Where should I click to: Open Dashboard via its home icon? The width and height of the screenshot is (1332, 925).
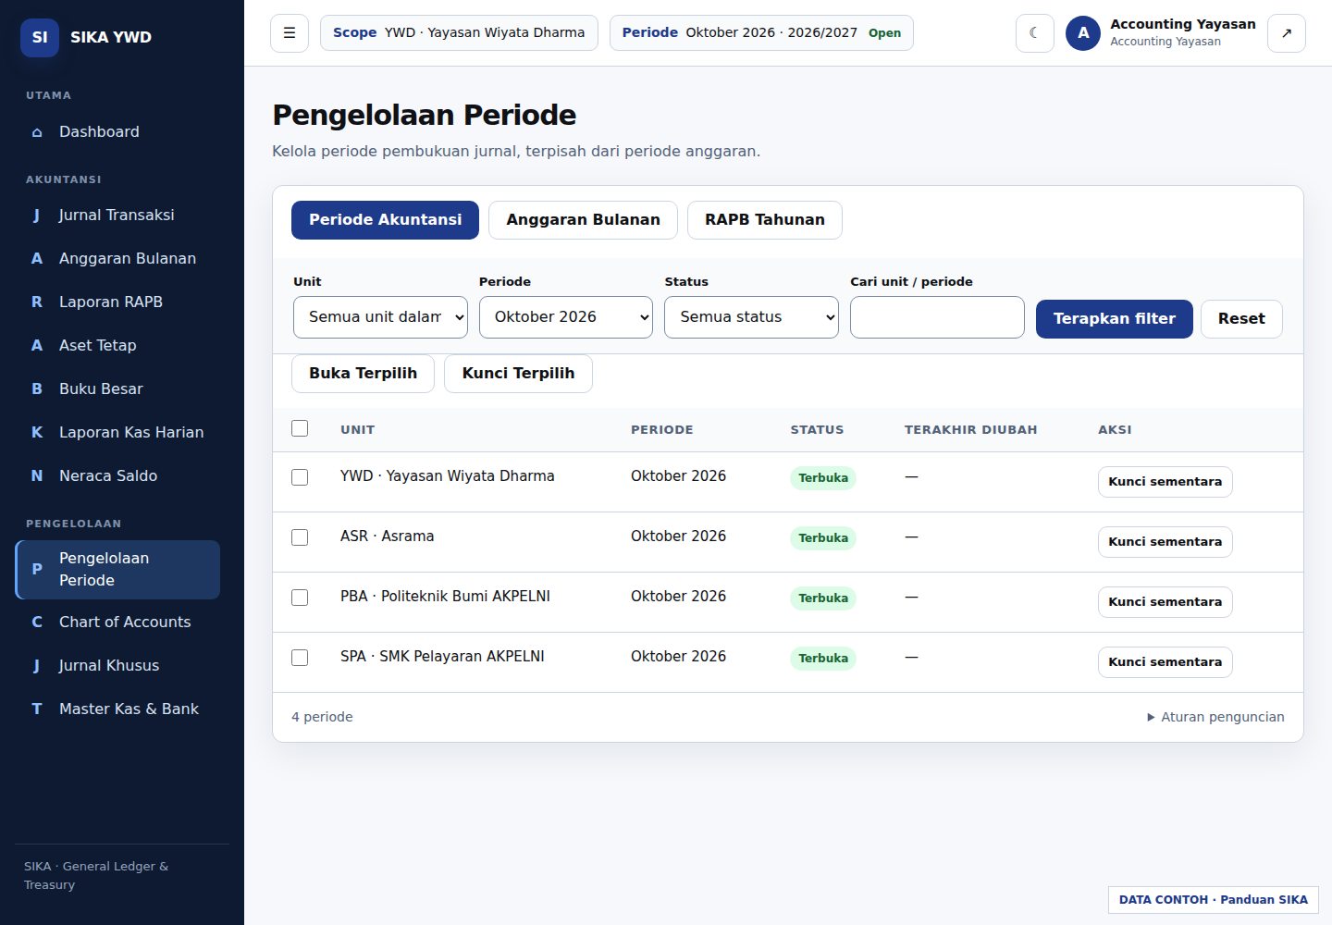[x=37, y=132]
